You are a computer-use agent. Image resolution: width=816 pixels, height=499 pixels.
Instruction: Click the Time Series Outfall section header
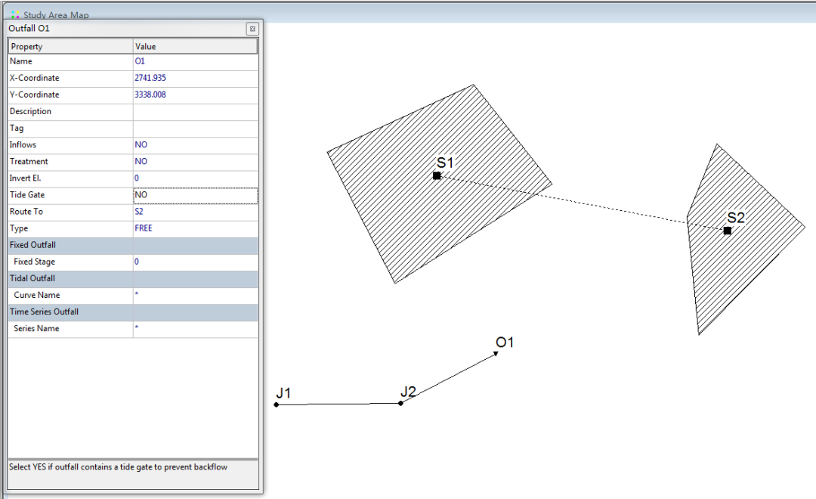point(133,311)
